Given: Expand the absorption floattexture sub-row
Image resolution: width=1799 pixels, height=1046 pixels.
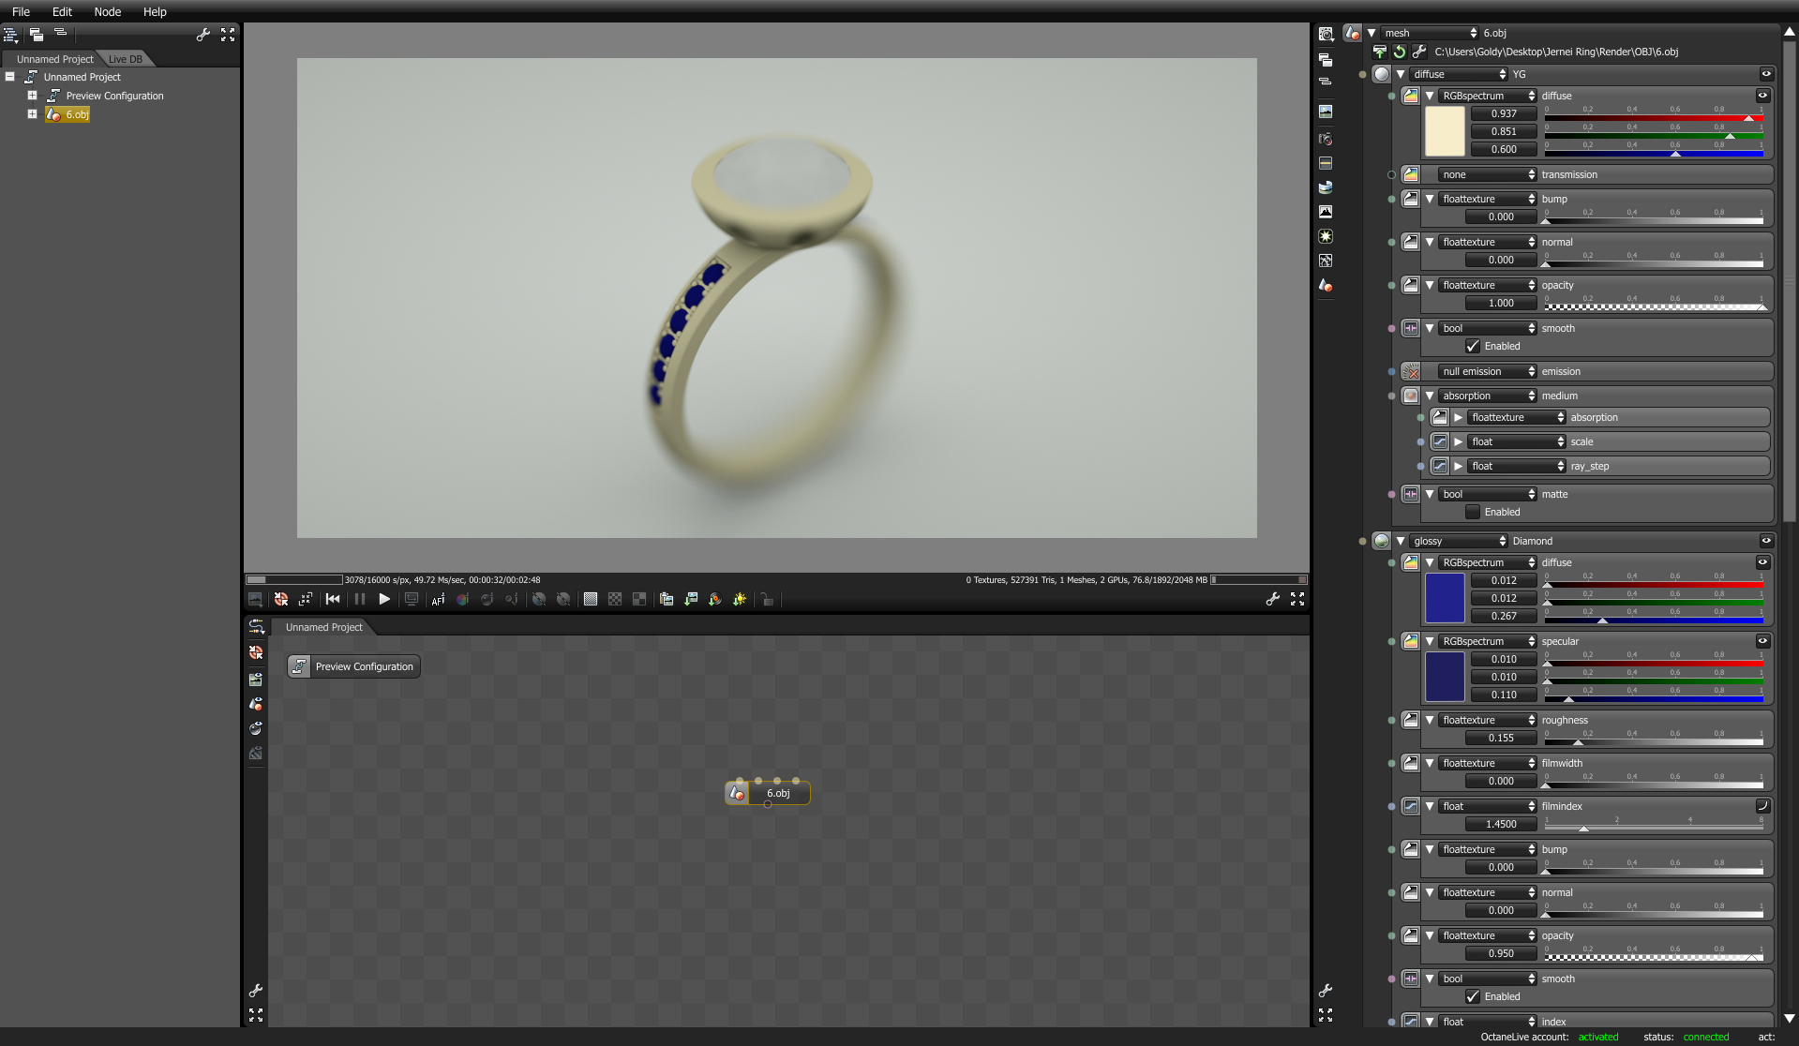Looking at the screenshot, I should tap(1459, 417).
